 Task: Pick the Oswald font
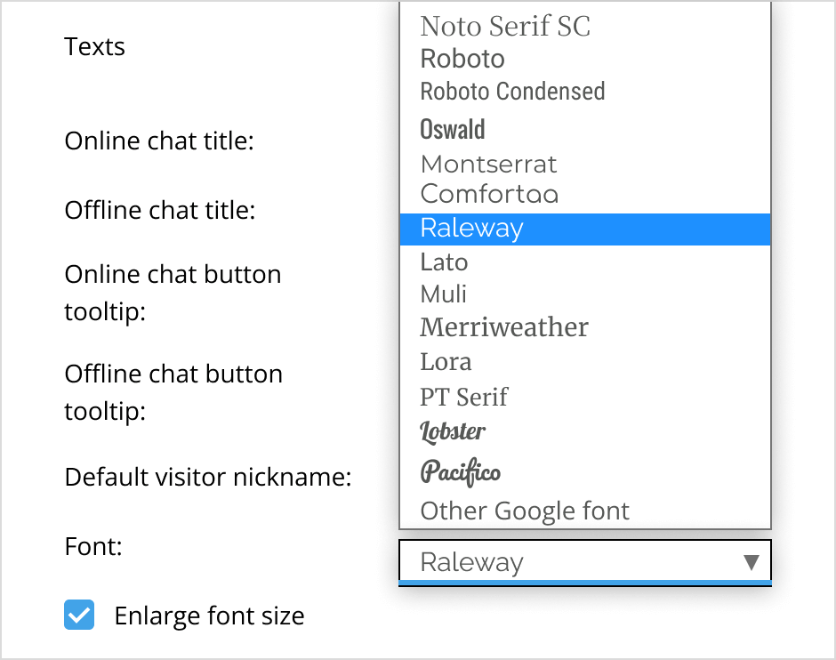(x=452, y=129)
